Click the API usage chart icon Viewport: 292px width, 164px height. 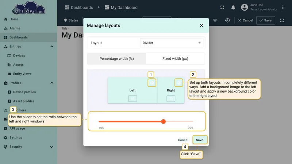pos(5,129)
